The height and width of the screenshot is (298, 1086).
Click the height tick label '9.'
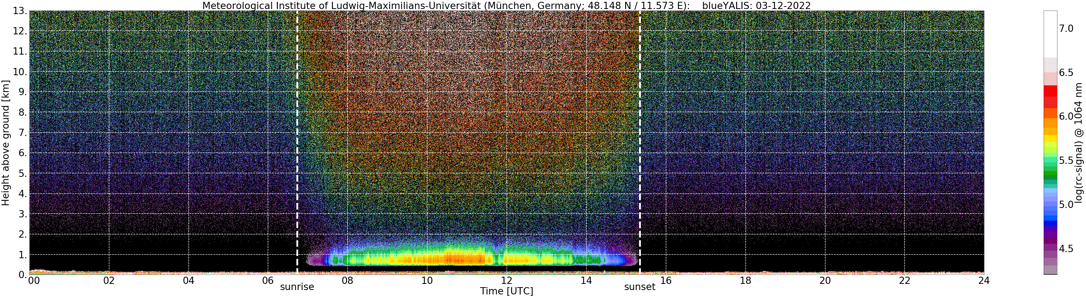(x=22, y=92)
